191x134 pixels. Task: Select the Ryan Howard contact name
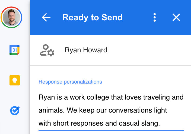[x=86, y=50]
